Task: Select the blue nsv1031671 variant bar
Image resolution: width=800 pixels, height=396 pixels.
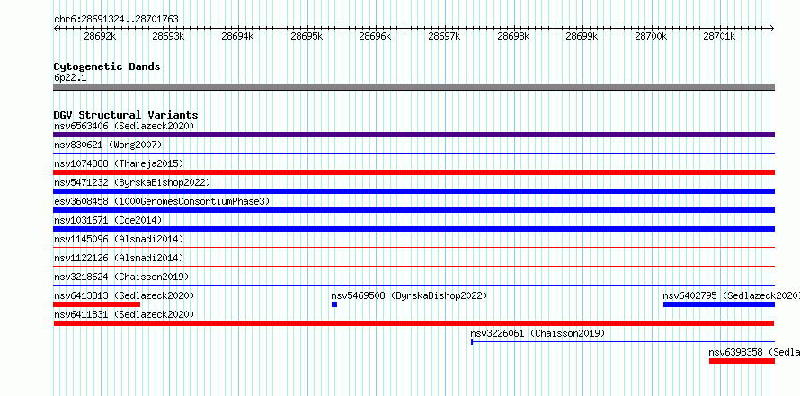Action: [413, 229]
